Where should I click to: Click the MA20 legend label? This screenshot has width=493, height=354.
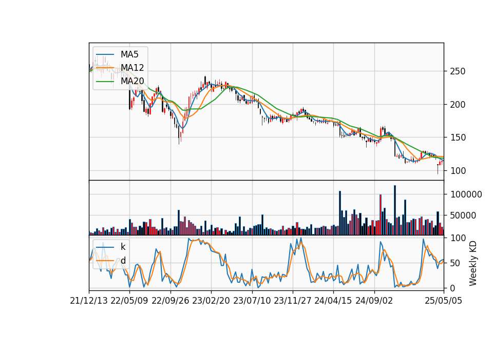pyautogui.click(x=132, y=82)
